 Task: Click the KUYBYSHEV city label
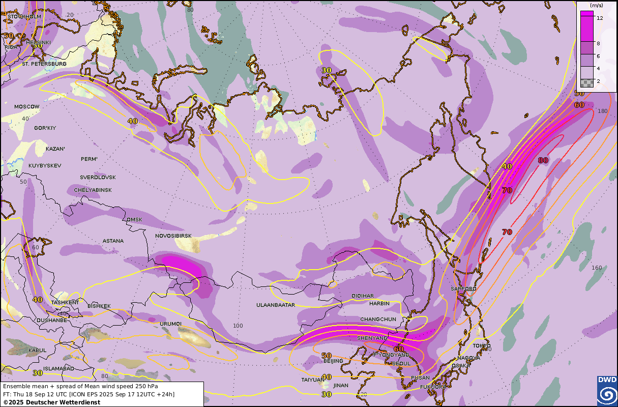click(x=45, y=166)
